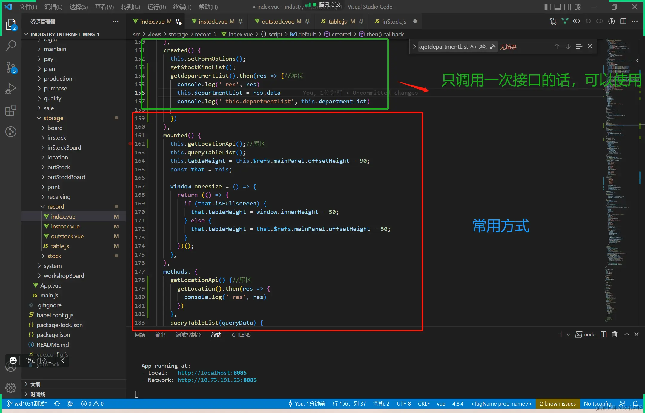
Task: Open the http://localhost:8085 link
Action: click(212, 373)
